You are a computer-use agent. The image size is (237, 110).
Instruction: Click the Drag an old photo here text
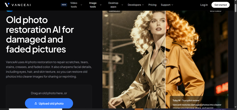(x=49, y=93)
